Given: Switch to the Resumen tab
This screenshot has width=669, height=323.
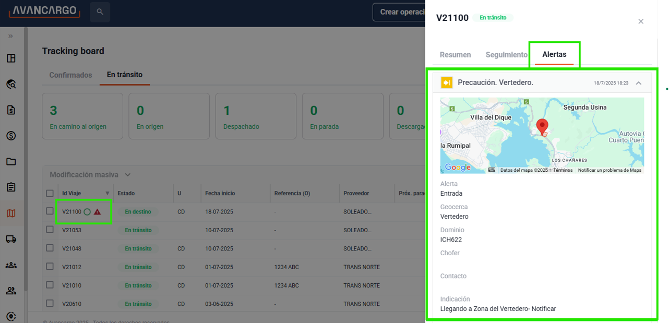Looking at the screenshot, I should (455, 55).
